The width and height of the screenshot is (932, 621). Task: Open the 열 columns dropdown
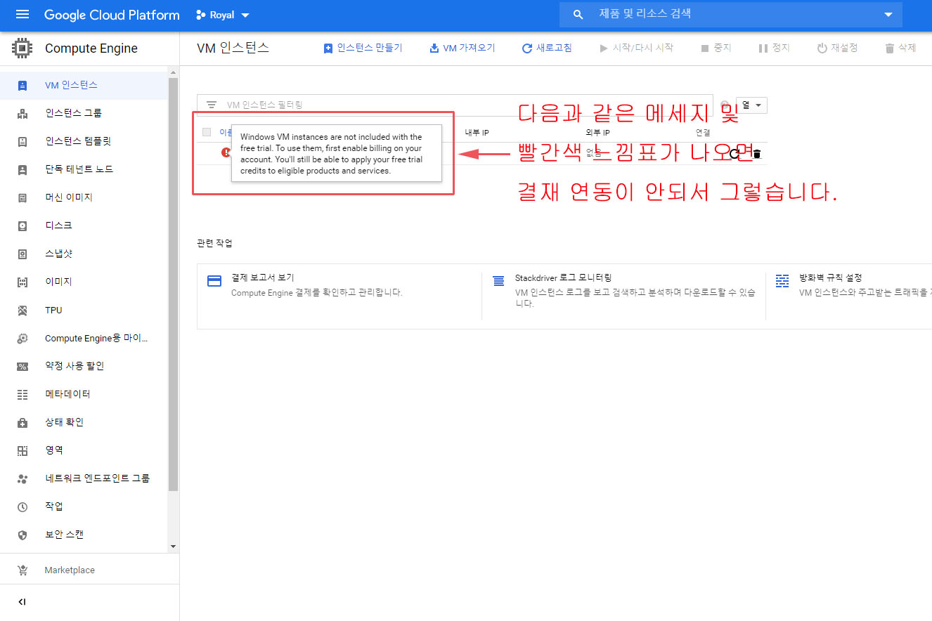click(x=751, y=105)
